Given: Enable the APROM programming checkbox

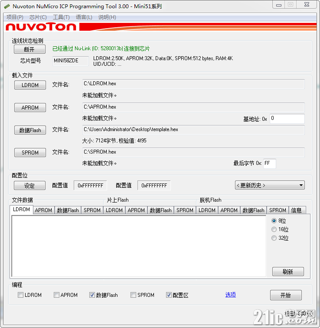Looking at the screenshot, I should point(56,295).
